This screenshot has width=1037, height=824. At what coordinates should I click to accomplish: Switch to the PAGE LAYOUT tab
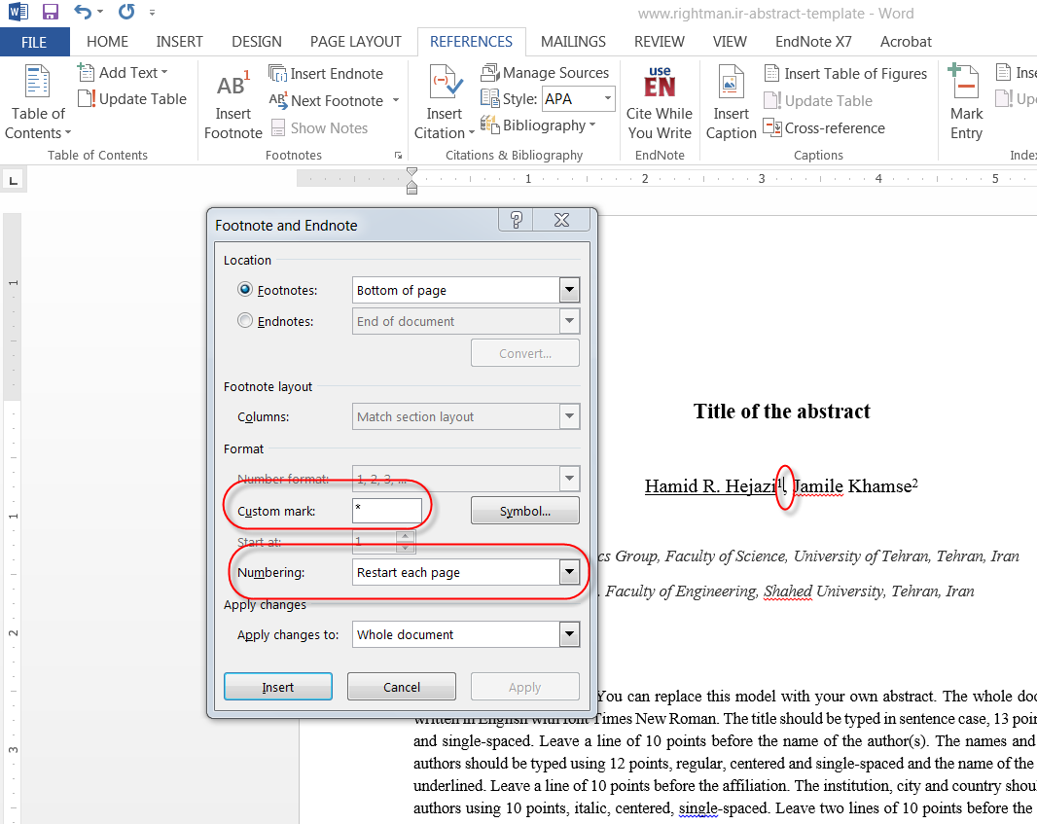(x=355, y=42)
